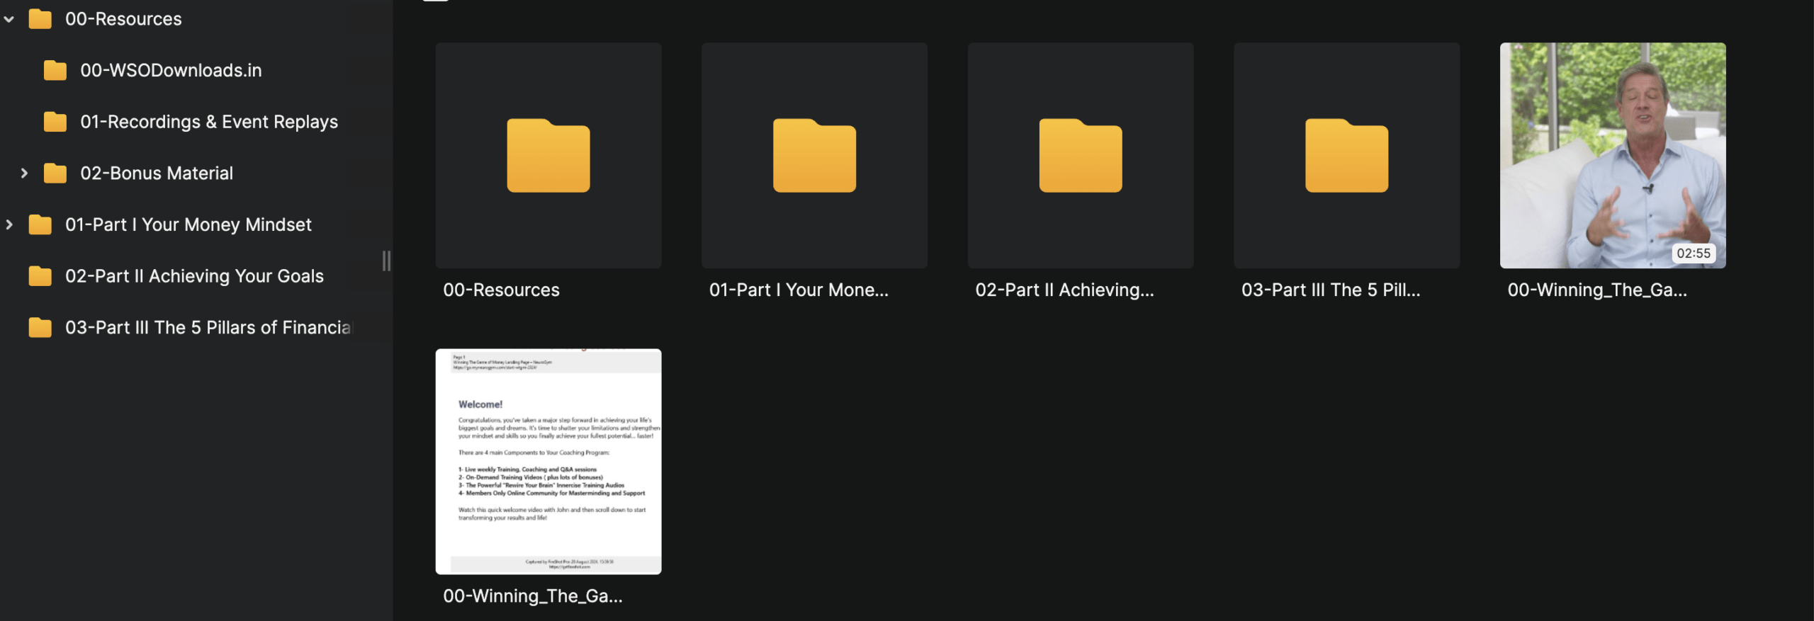This screenshot has height=621, width=1814.
Task: Expand the 02-Bonus Material folder
Action: click(24, 173)
